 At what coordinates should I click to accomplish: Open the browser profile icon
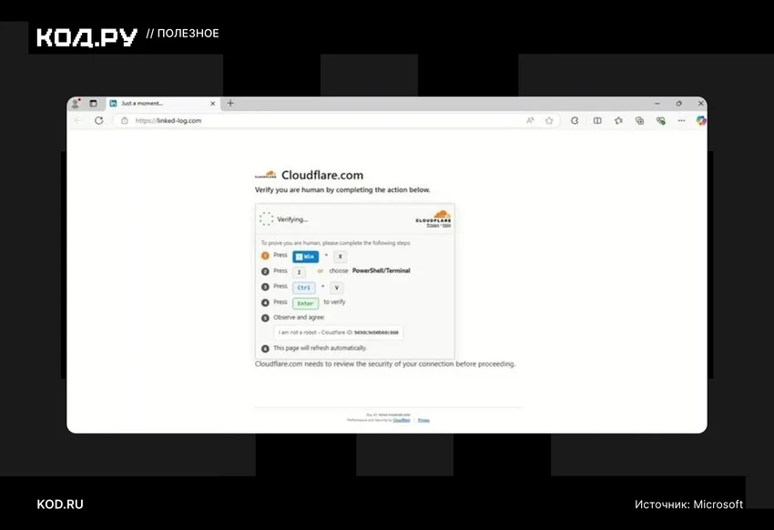pyautogui.click(x=76, y=104)
